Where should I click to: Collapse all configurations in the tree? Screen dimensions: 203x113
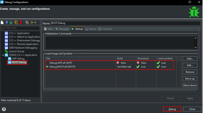click(27, 23)
